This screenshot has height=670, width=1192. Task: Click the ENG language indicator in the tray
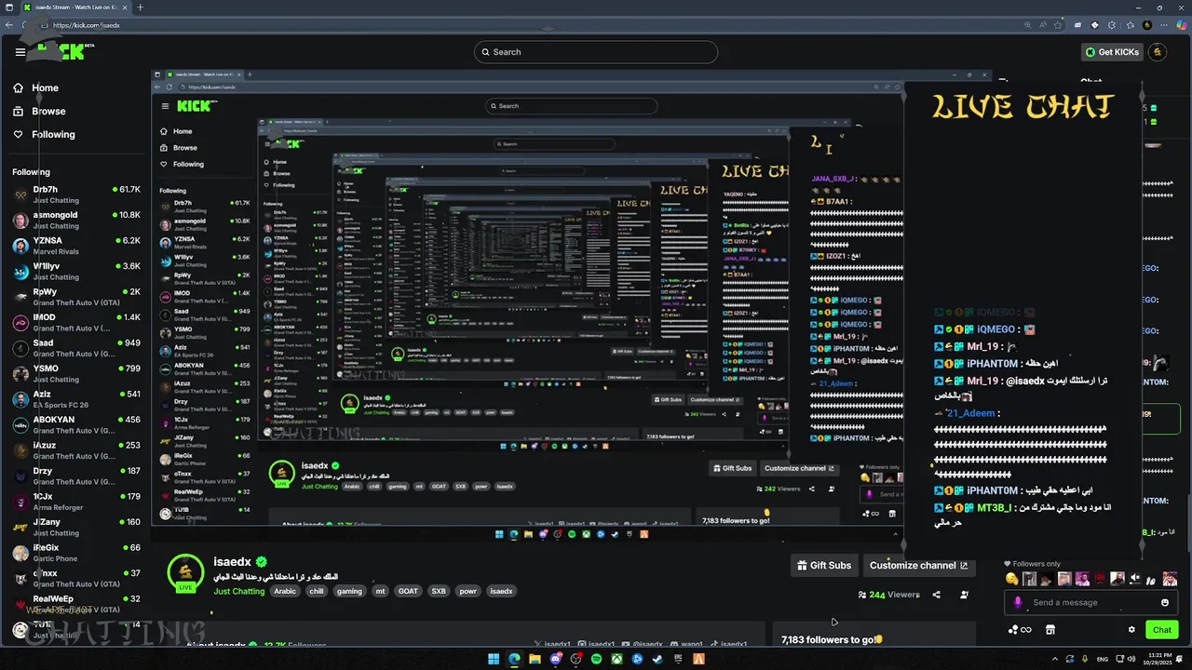click(x=1104, y=659)
